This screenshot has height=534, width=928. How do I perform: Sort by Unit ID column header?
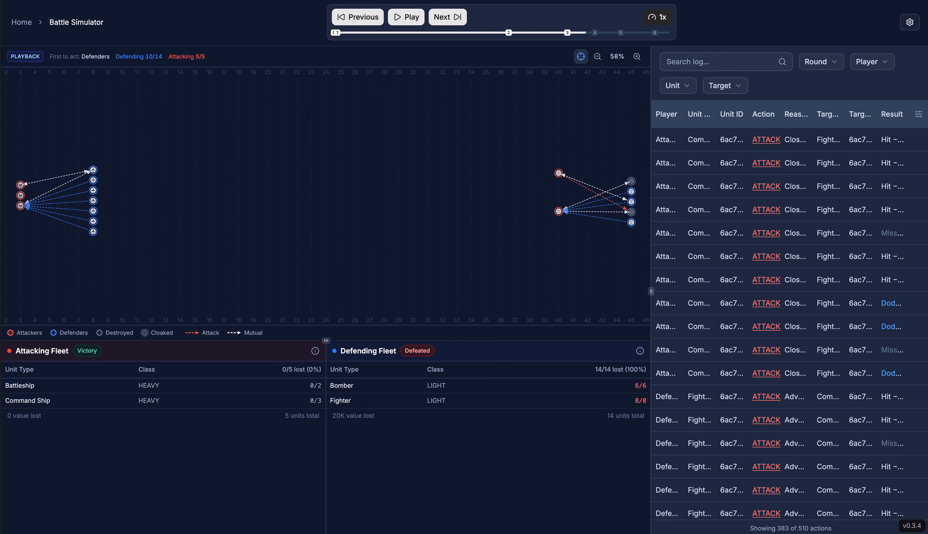tap(731, 114)
